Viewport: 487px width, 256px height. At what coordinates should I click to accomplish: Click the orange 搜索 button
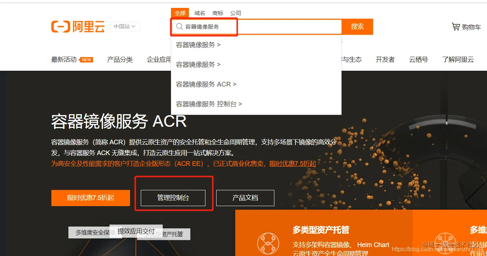pos(357,27)
